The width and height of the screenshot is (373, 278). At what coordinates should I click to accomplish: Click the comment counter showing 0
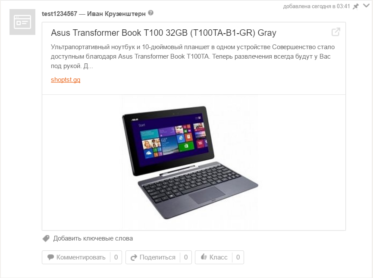(116, 257)
